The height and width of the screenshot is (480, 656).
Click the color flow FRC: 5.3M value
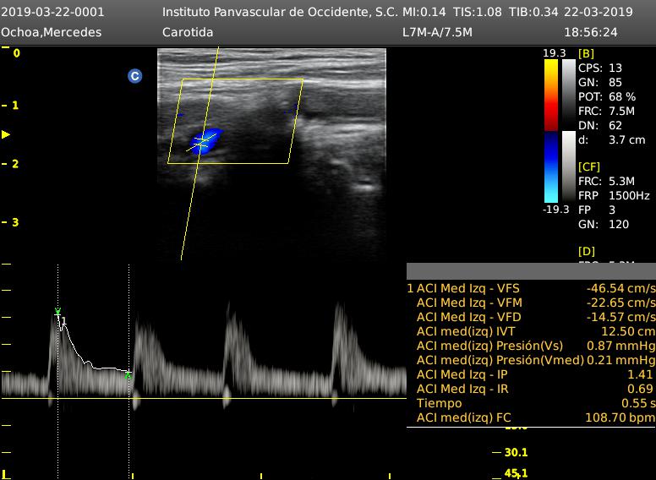(606, 181)
